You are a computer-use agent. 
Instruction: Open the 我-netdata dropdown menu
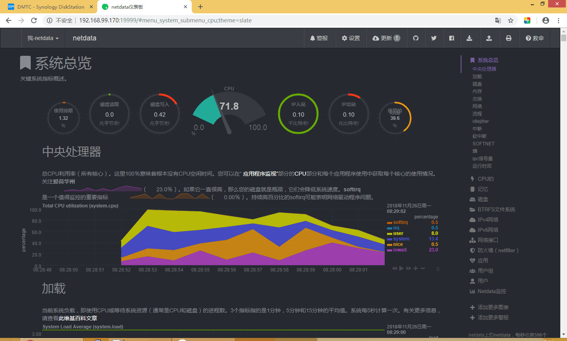[43, 38]
